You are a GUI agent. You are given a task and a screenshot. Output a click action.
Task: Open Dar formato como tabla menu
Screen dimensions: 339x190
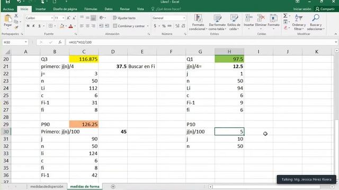click(x=217, y=22)
